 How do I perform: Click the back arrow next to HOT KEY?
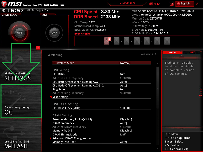click(x=156, y=55)
